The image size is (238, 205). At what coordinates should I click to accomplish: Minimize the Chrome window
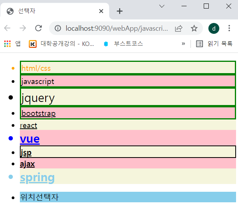coord(184,6)
